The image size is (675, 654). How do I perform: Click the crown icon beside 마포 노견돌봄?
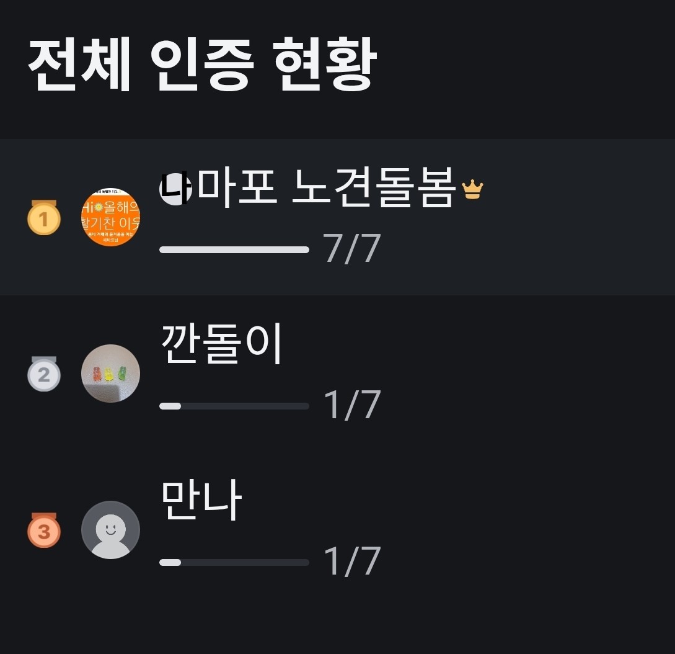point(472,189)
